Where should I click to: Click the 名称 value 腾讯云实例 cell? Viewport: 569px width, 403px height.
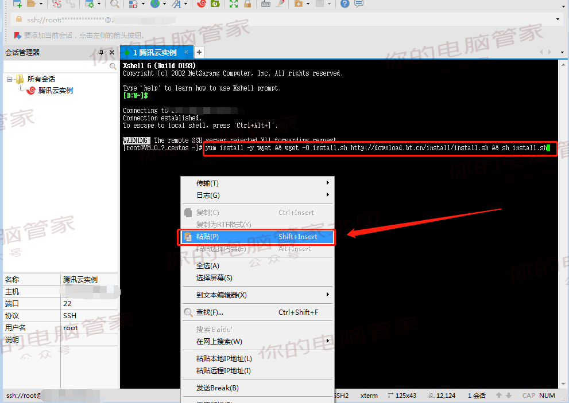[89, 279]
